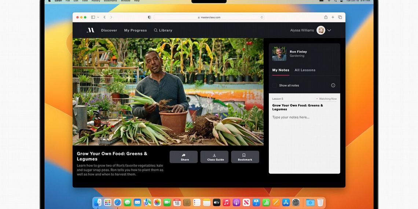The image size is (418, 209).
Task: Open a new tab with the plus icon
Action: pyautogui.click(x=333, y=17)
